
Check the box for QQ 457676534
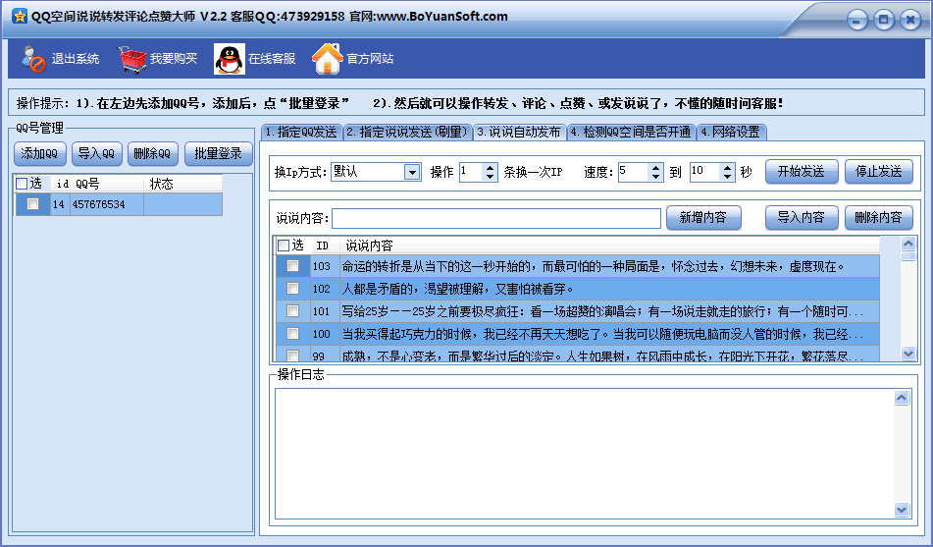coord(33,204)
